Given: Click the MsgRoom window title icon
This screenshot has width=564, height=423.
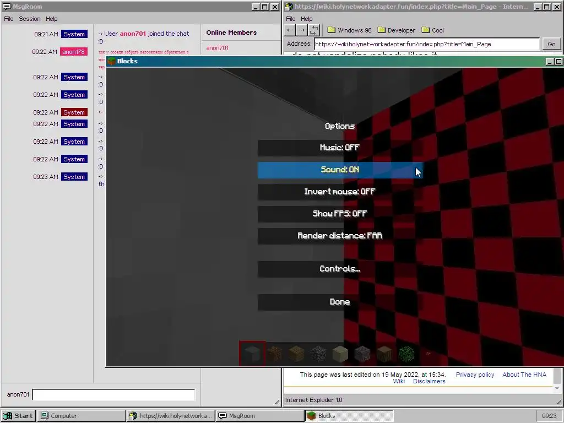Looking at the screenshot, I should 7,7.
